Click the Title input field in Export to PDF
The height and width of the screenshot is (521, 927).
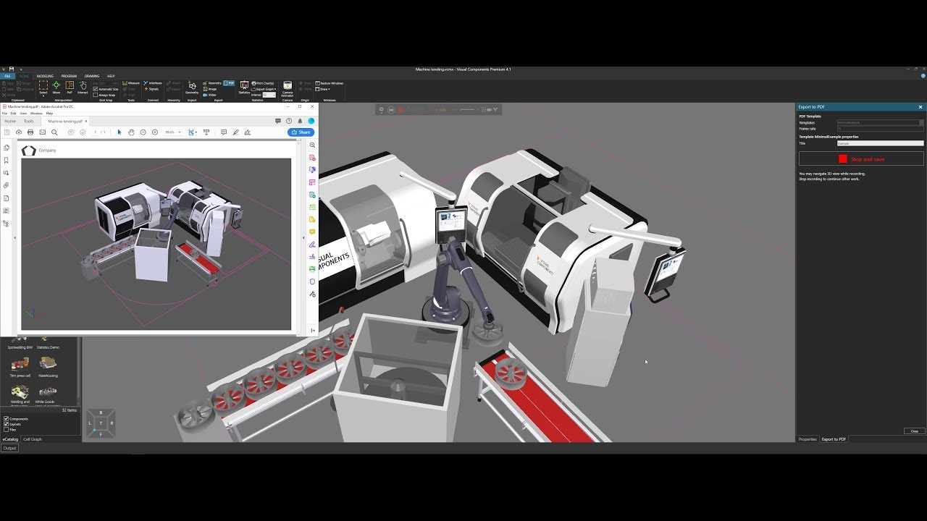880,143
